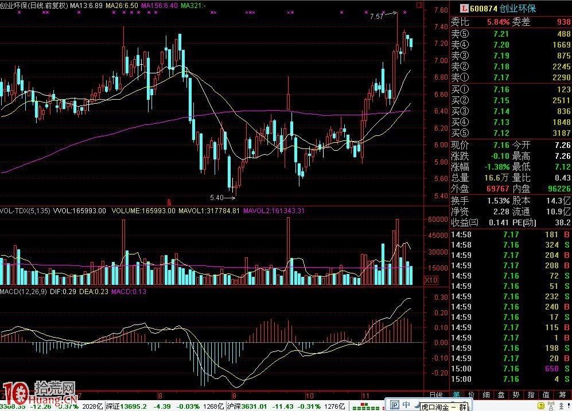Click the X10 volume scale indicator
Image resolution: width=572 pixels, height=411 pixels.
pos(430,280)
